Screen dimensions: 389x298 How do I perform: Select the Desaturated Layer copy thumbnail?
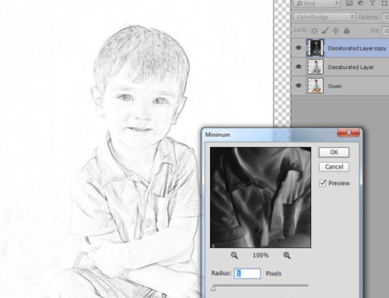(x=315, y=47)
